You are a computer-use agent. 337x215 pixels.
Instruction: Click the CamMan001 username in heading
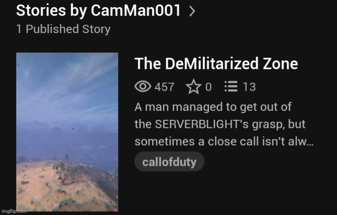[136, 10]
